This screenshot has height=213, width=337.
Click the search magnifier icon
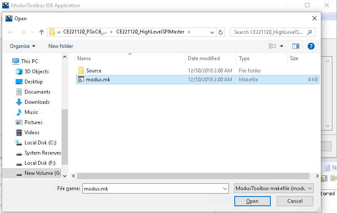(x=309, y=32)
